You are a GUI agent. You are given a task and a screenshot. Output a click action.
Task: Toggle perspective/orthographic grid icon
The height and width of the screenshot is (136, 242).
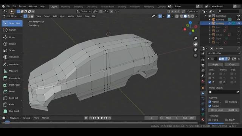pyautogui.click(x=195, y=56)
